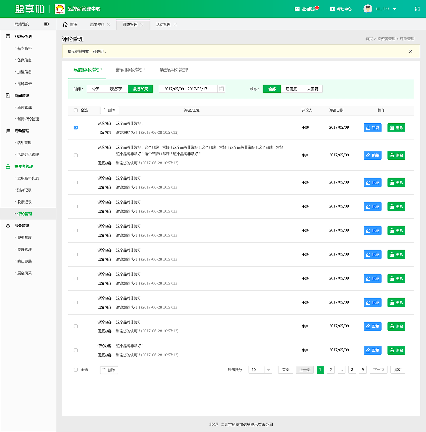The height and width of the screenshot is (432, 426).
Task: Open 基本资料 in the sidebar
Action: click(24, 48)
